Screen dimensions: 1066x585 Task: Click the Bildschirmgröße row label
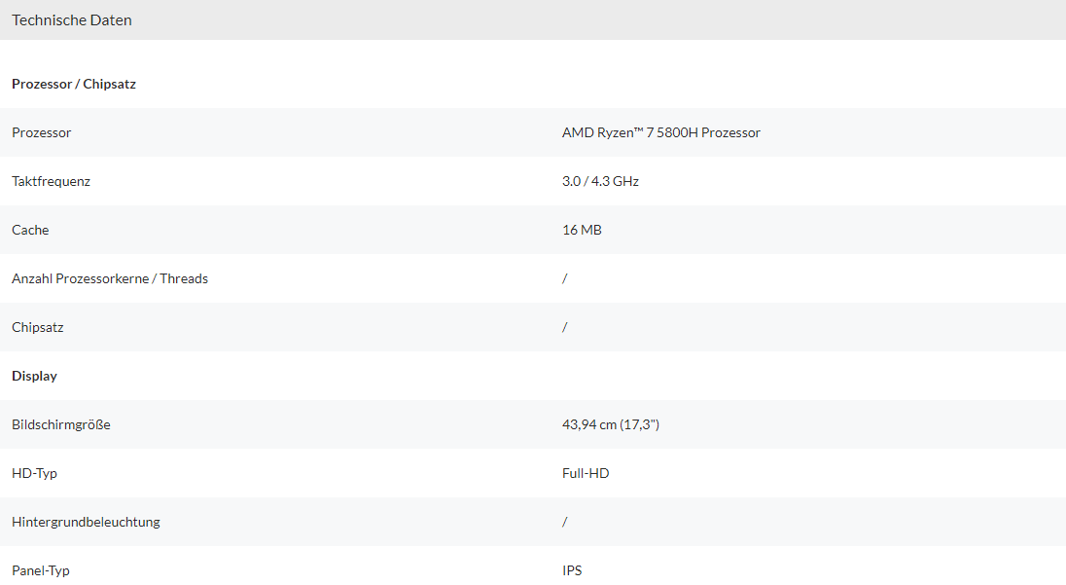coord(61,424)
